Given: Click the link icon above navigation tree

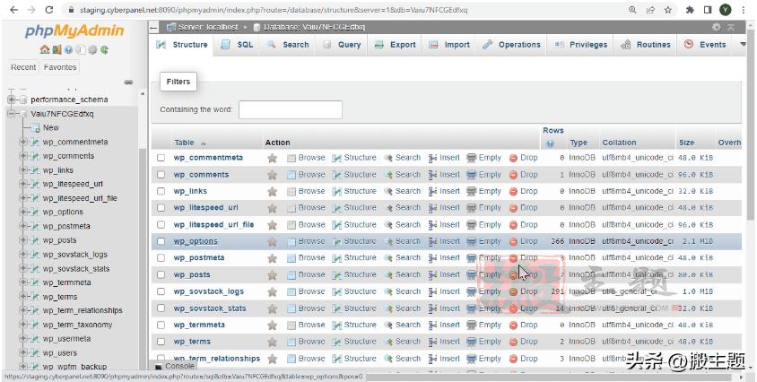Looking at the screenshot, I should tap(129, 82).
